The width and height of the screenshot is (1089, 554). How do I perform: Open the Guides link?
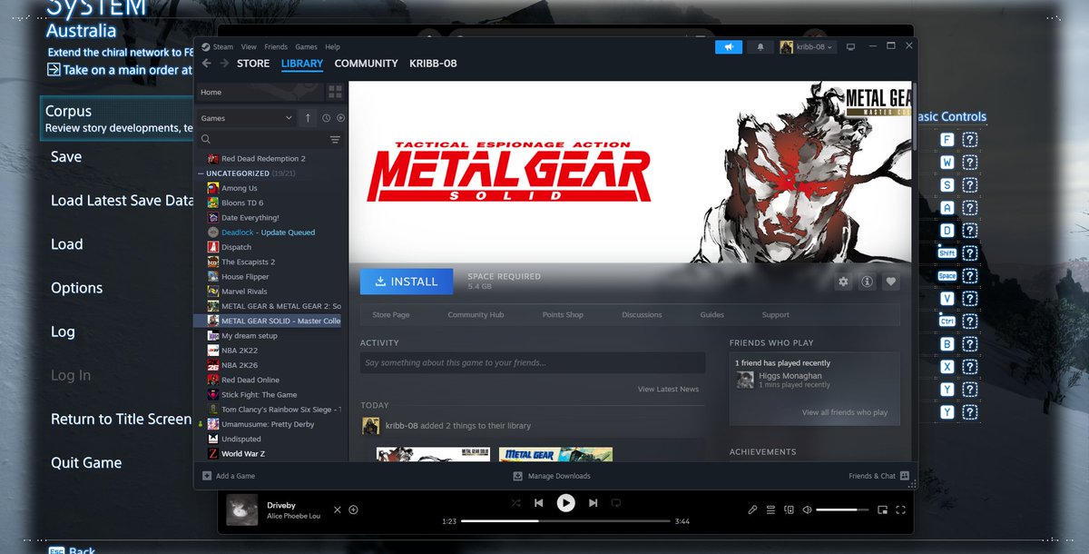(712, 315)
